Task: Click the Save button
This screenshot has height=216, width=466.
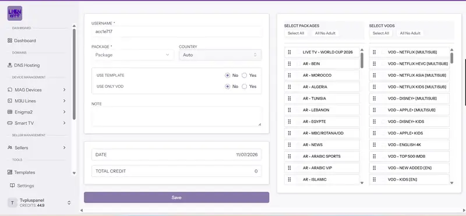Action: [176, 197]
